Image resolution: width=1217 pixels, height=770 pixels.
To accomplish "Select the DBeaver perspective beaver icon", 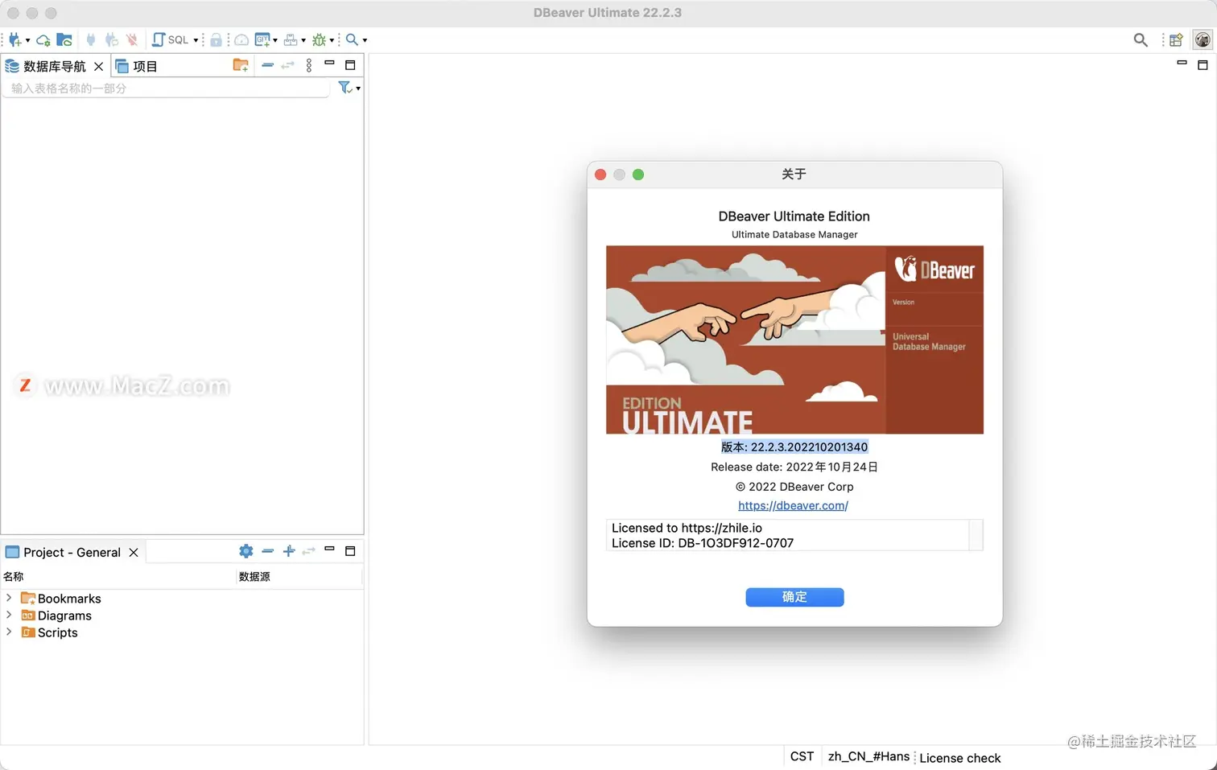I will [x=1203, y=39].
